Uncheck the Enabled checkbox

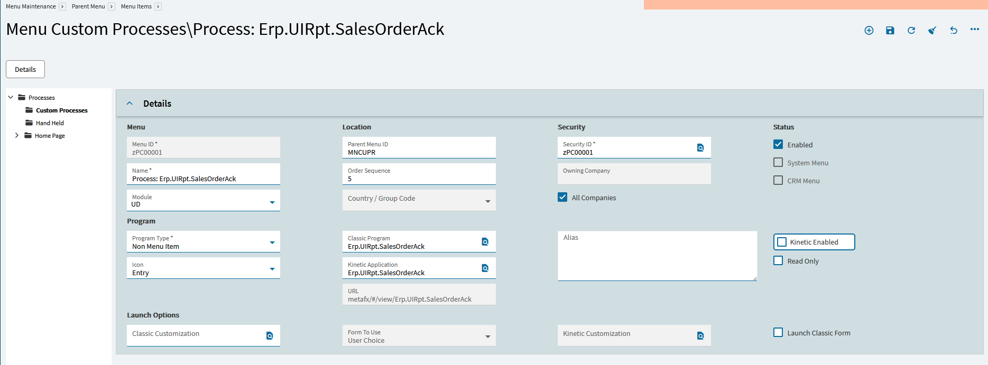(778, 144)
